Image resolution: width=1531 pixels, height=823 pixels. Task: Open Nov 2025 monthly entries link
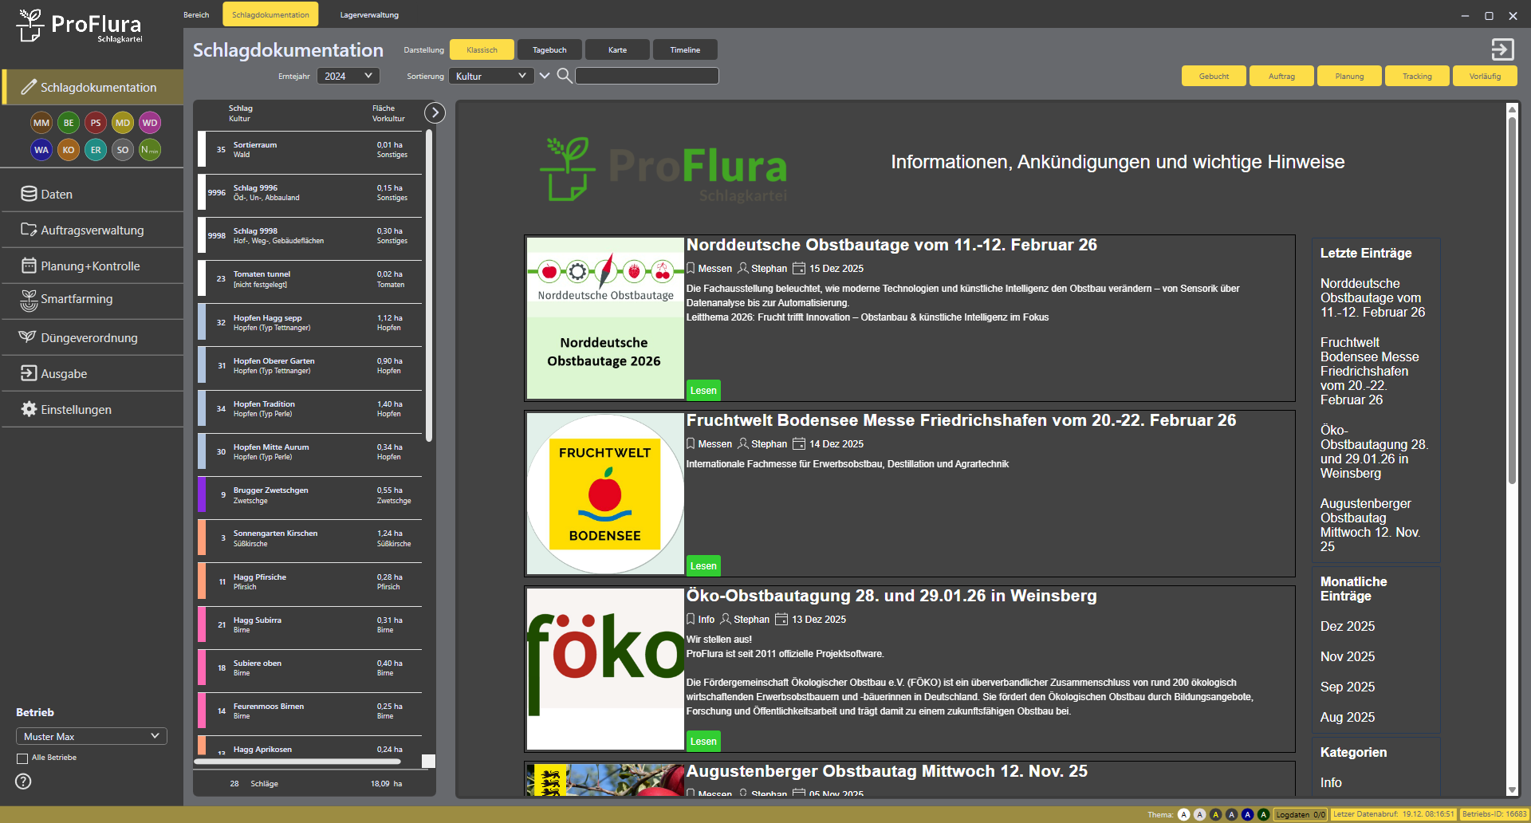(1348, 657)
